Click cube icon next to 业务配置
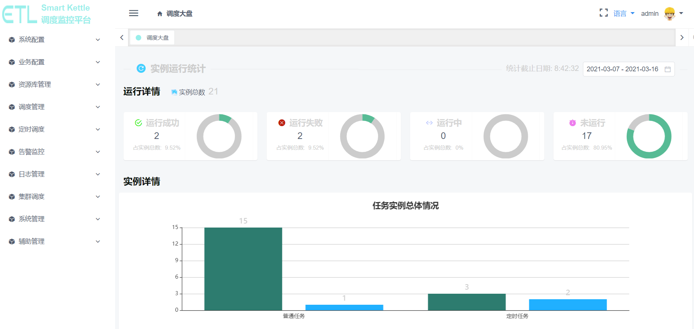 point(12,62)
